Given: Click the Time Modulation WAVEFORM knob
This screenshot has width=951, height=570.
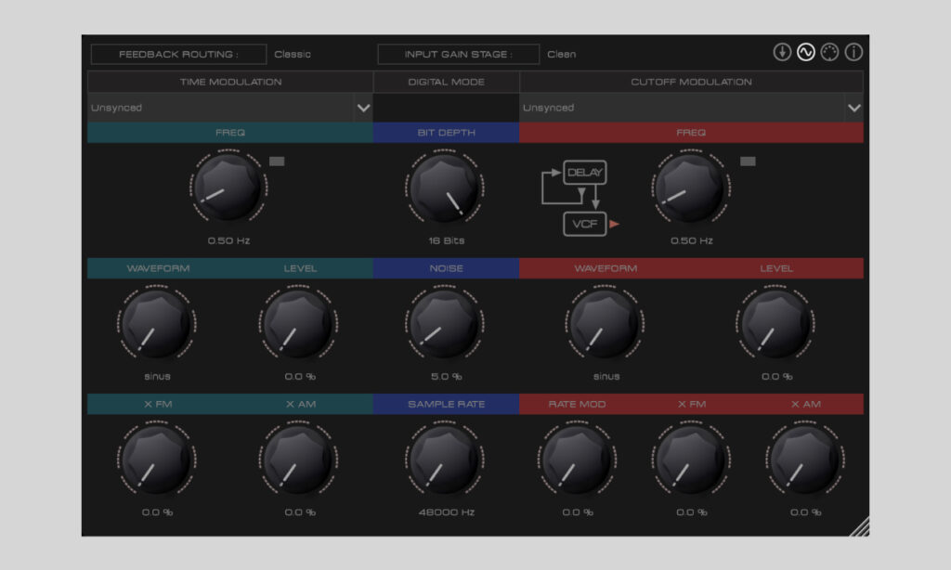Looking at the screenshot, I should tap(156, 323).
